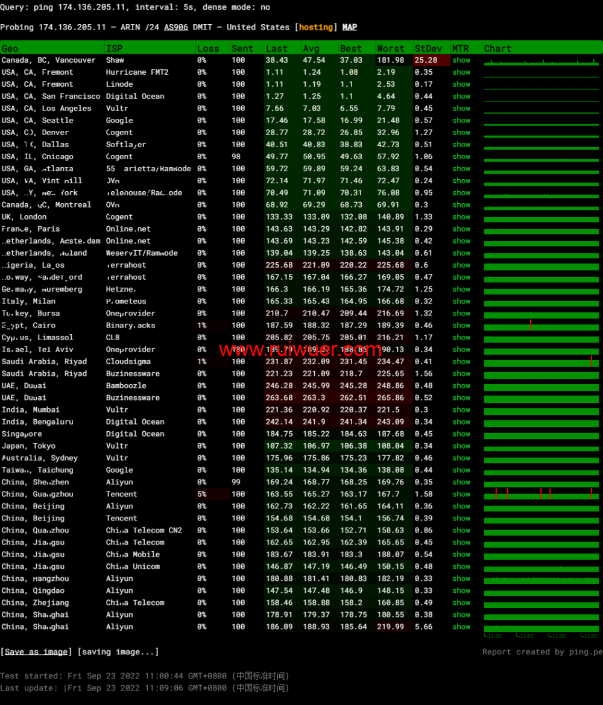Show MTR for UK, London Cogent row
603x705 pixels.
[461, 217]
